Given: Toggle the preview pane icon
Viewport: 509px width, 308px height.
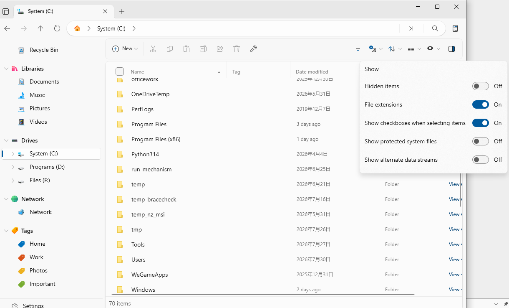Looking at the screenshot, I should pos(451,49).
